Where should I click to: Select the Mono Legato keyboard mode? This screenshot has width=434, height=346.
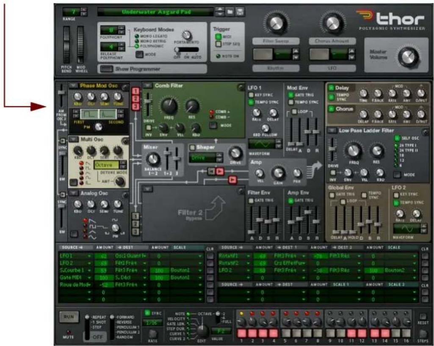[x=136, y=37]
